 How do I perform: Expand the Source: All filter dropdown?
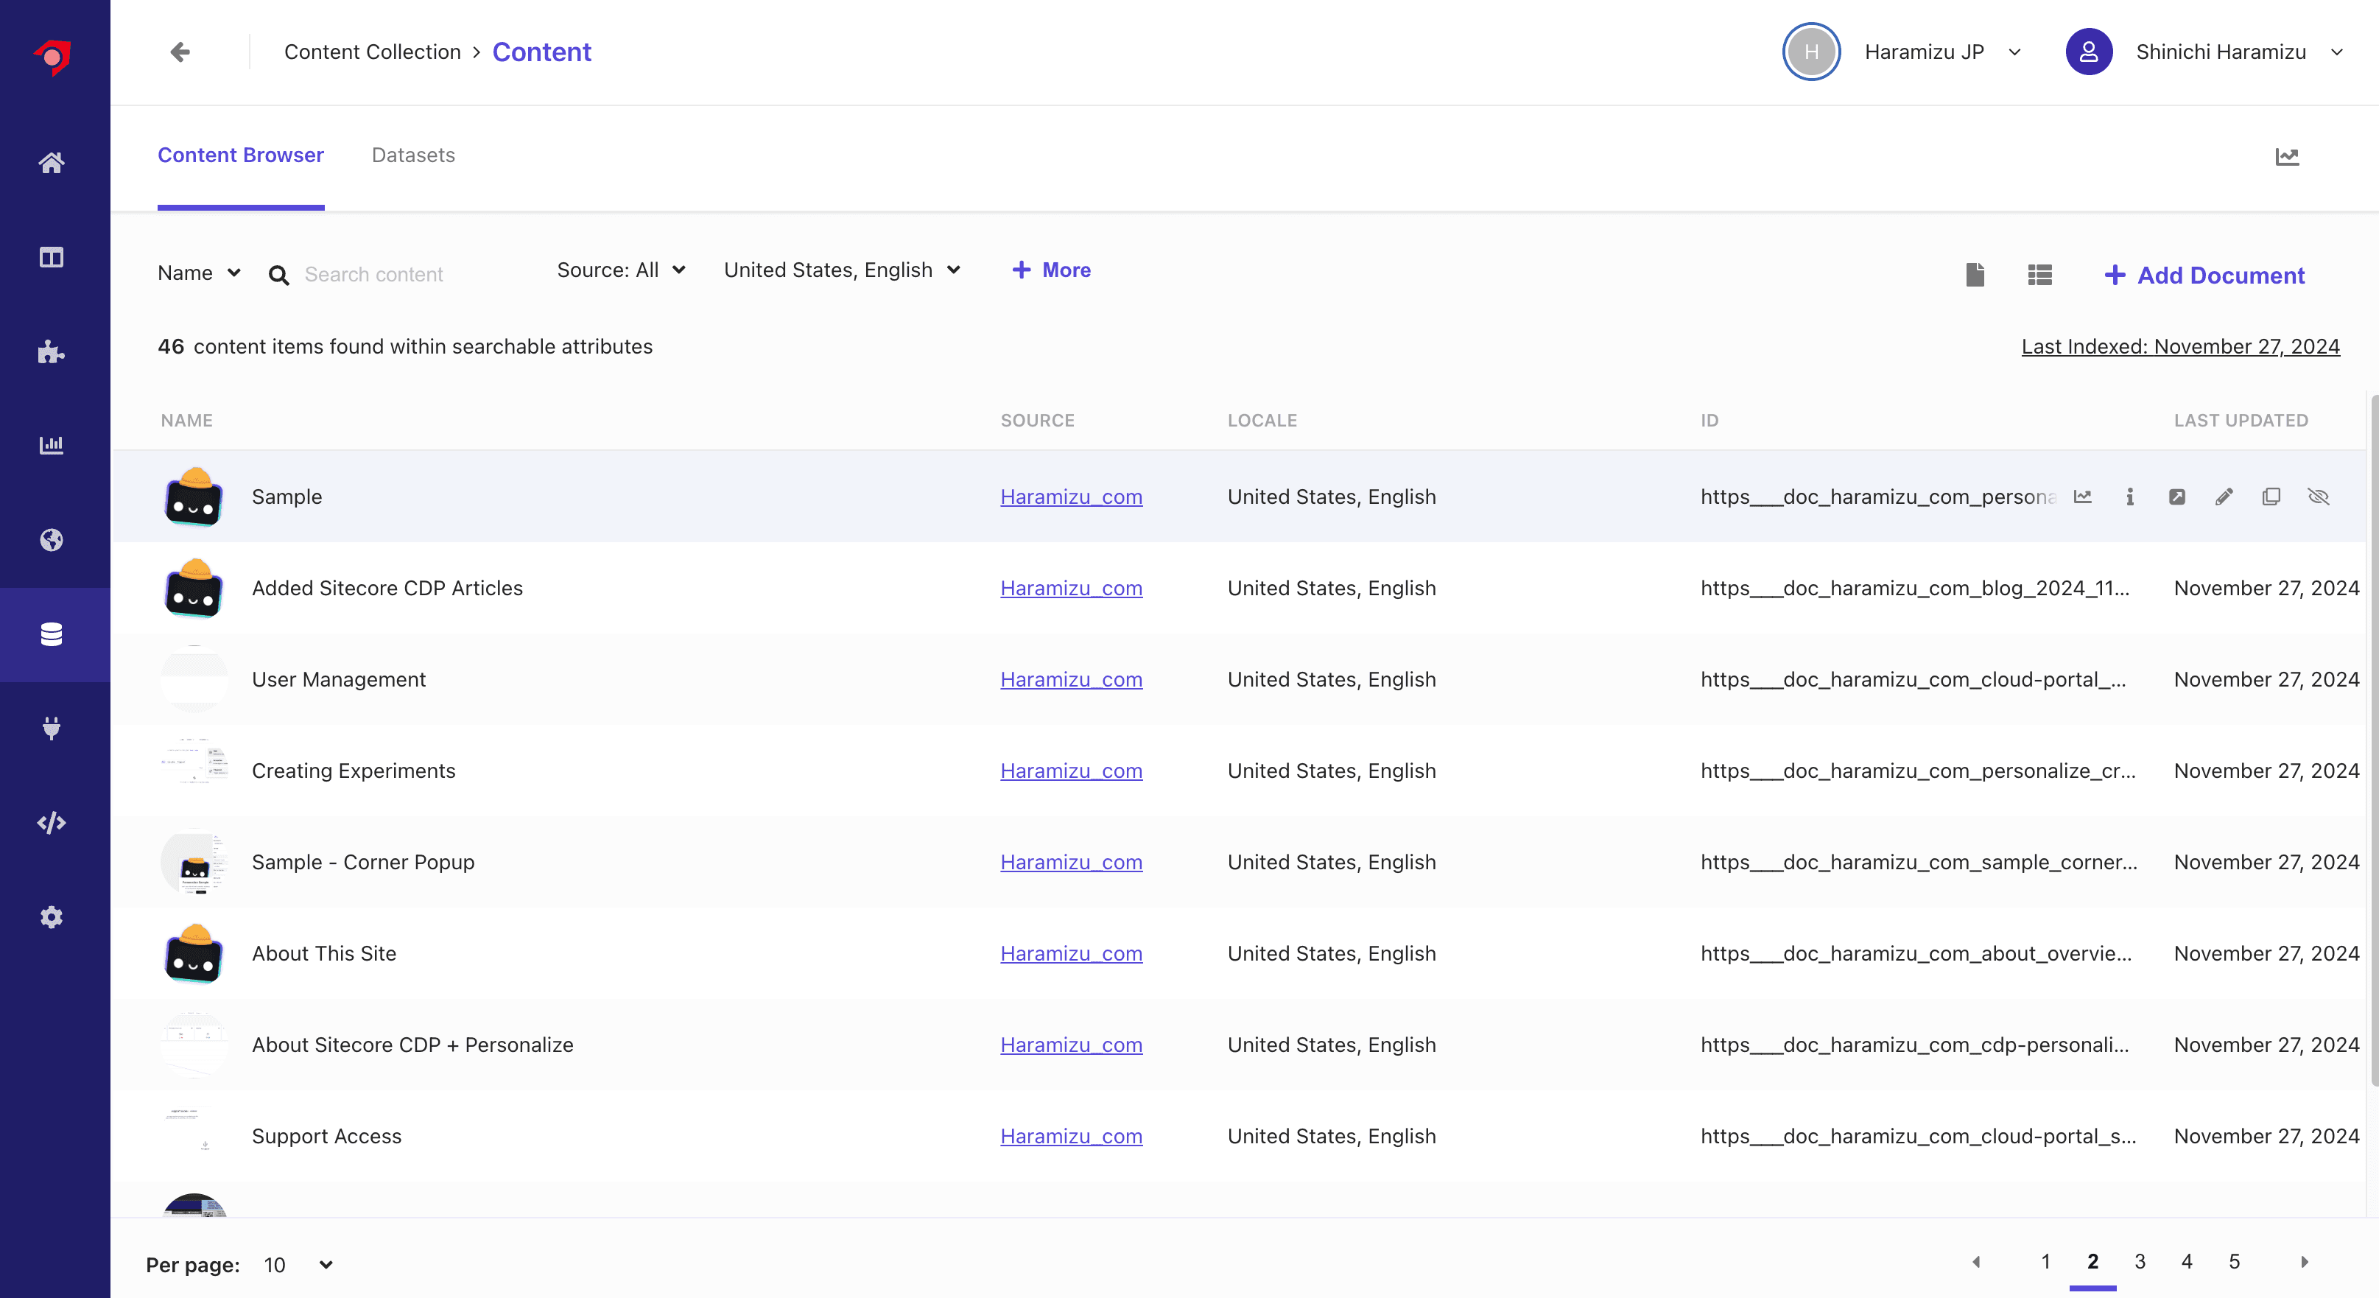pyautogui.click(x=621, y=270)
